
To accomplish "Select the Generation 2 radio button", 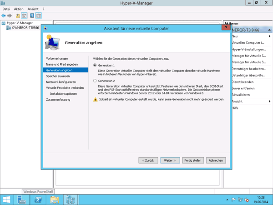I will (x=95, y=81).
